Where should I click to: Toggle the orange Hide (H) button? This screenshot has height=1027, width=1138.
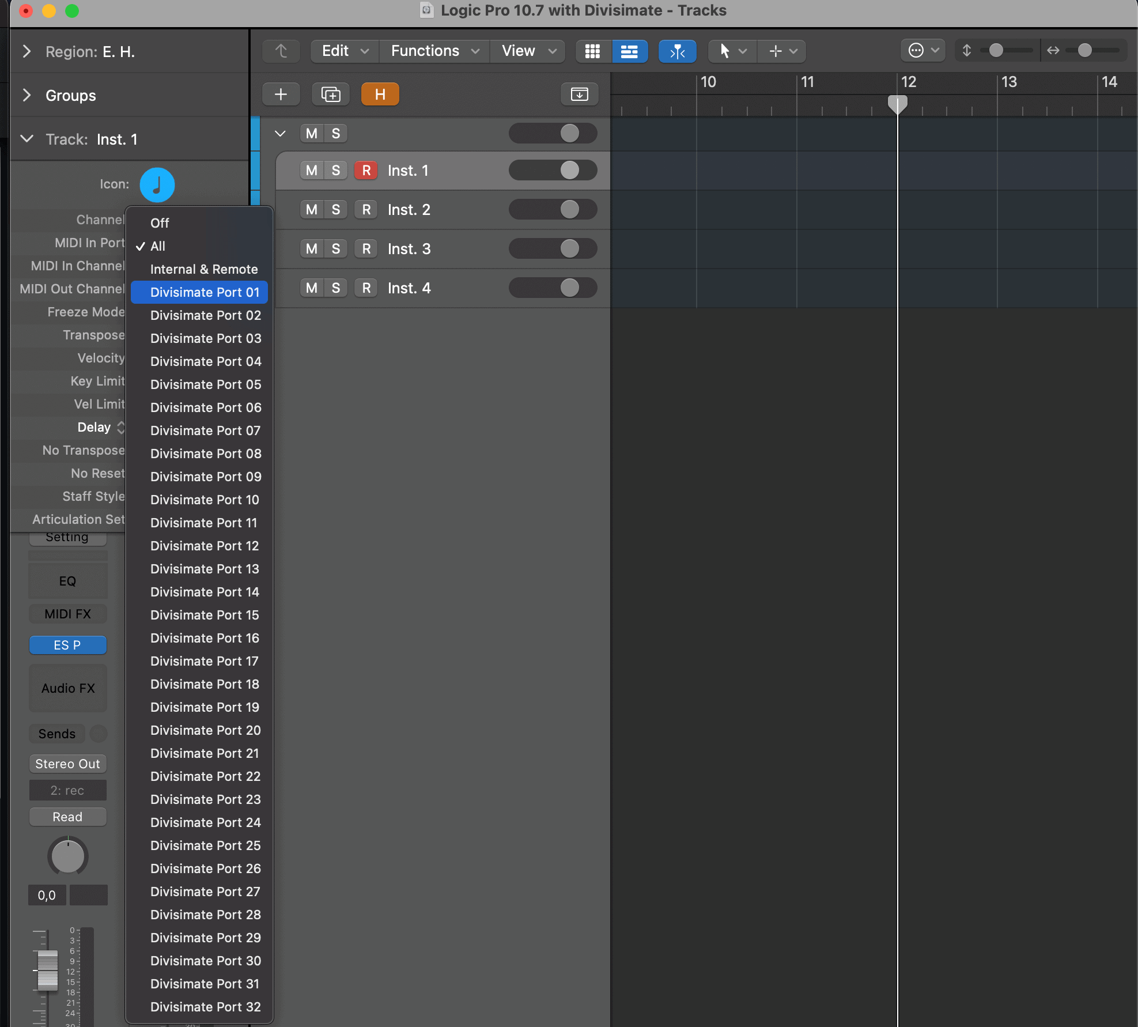pyautogui.click(x=380, y=95)
